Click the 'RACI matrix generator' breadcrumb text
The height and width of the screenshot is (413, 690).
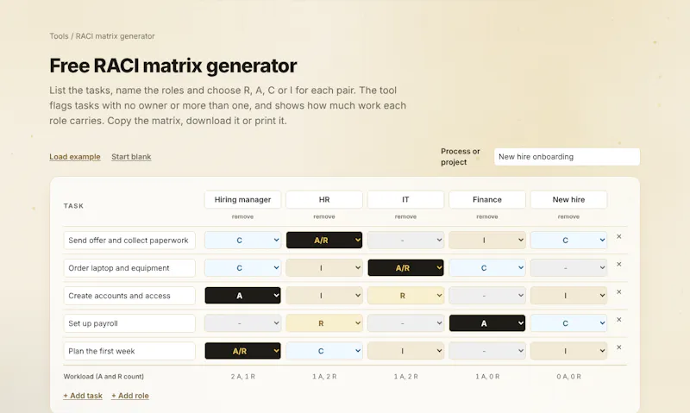(x=116, y=36)
